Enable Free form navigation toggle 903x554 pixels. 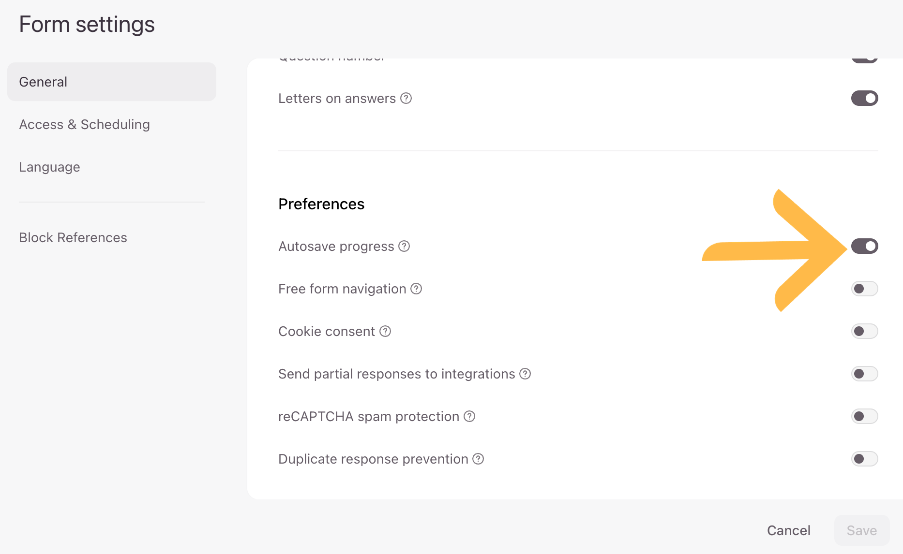point(864,289)
